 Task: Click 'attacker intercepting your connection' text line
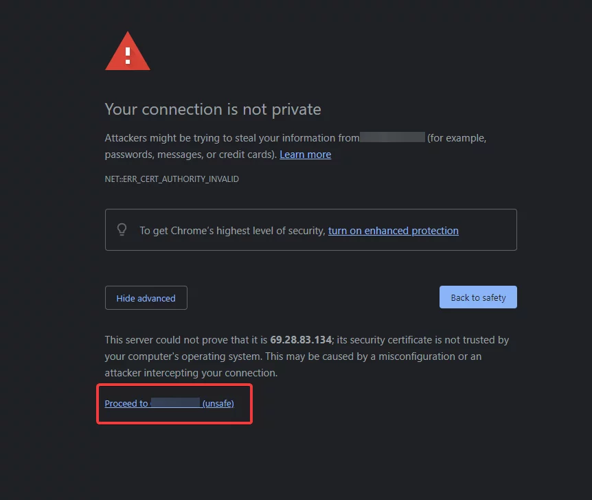pyautogui.click(x=191, y=373)
